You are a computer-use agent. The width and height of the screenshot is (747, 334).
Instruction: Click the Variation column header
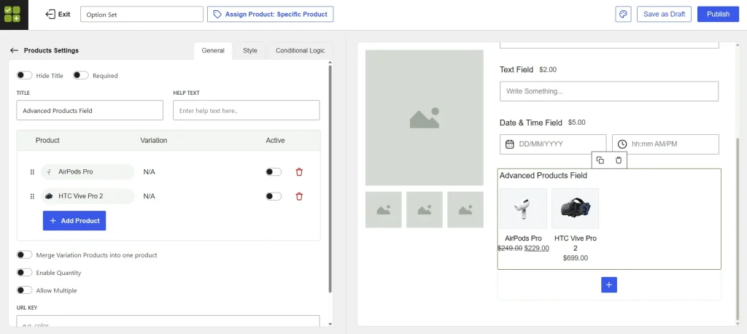153,141
